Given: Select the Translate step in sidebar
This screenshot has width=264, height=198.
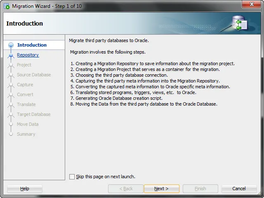Looking at the screenshot, I should (26, 104).
